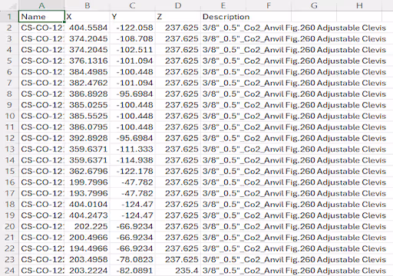Image resolution: width=393 pixels, height=276 pixels.
Task: Select the X header cell in B1
Action: click(87, 17)
